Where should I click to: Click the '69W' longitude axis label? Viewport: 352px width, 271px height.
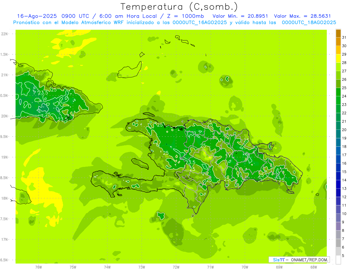coord(279,267)
